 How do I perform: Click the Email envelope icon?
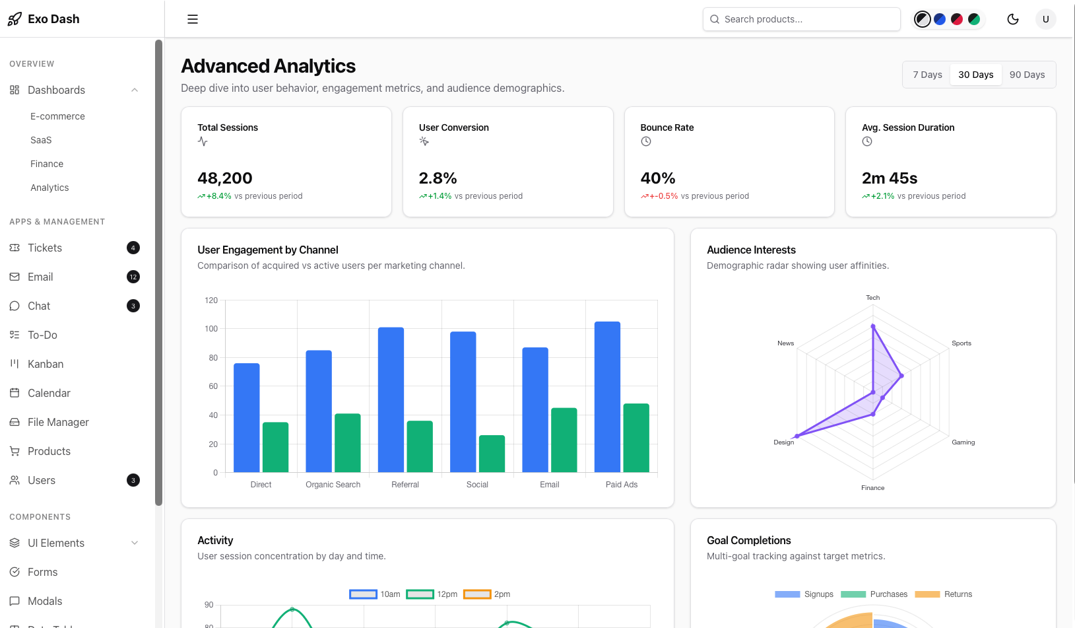[x=15, y=277]
